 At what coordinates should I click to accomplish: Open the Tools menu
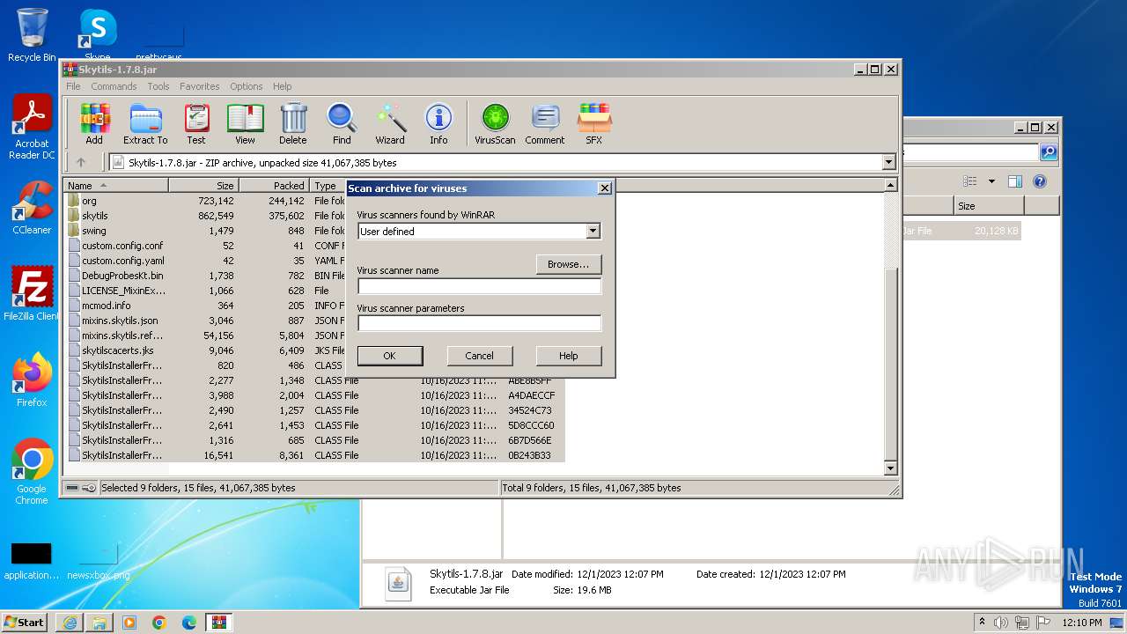[x=158, y=86]
